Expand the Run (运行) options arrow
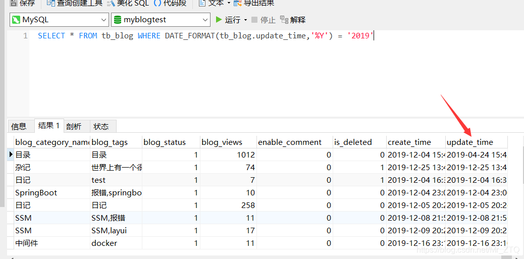The image size is (524, 259). (246, 20)
